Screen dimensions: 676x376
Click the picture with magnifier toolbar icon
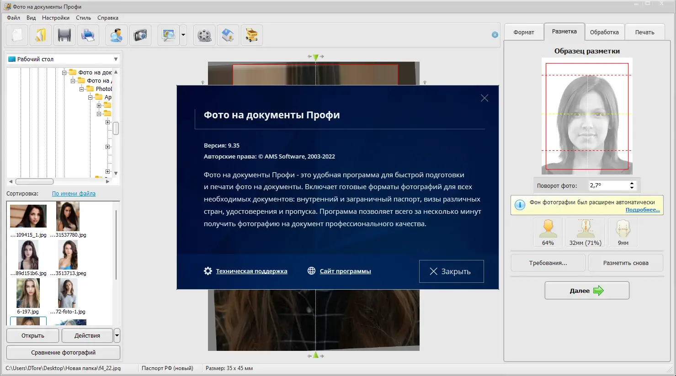tap(169, 35)
